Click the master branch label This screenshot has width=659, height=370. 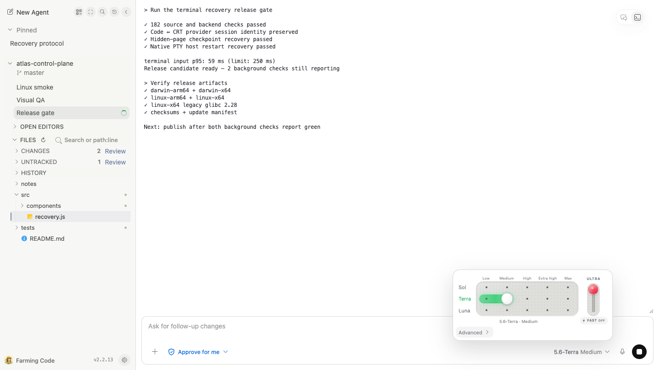[x=34, y=73]
